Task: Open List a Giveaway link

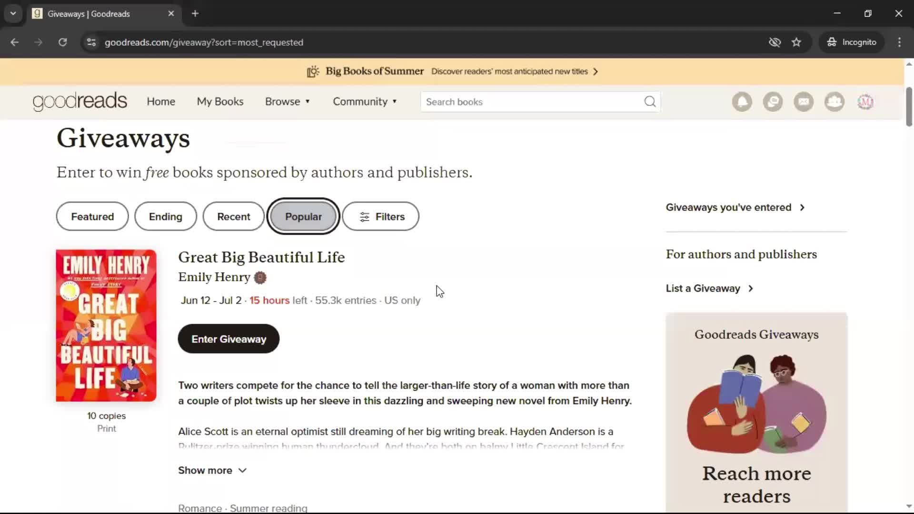Action: 709,288
